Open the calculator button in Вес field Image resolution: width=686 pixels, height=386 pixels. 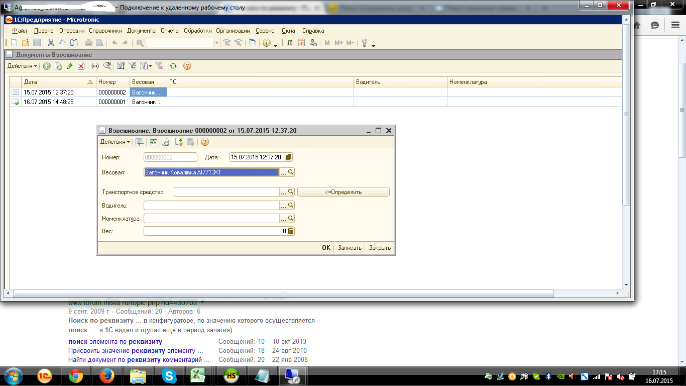coord(291,231)
